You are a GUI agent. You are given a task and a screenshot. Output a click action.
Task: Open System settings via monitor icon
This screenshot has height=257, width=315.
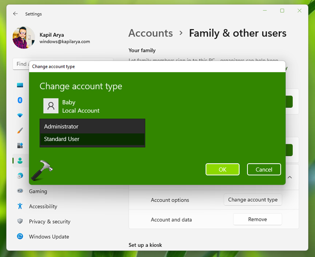point(20,85)
